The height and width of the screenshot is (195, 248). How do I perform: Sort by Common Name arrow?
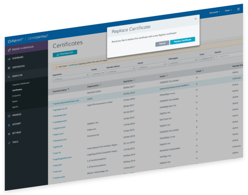click(68, 89)
